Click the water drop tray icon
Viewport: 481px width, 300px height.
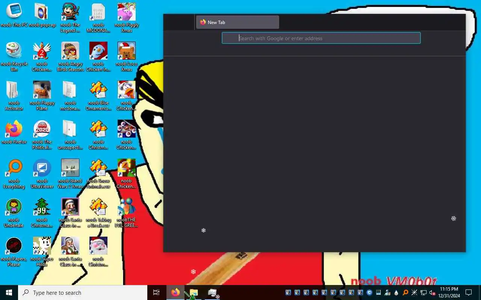pos(396,292)
